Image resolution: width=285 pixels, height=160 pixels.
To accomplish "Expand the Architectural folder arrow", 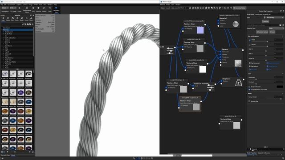I will [4, 32].
